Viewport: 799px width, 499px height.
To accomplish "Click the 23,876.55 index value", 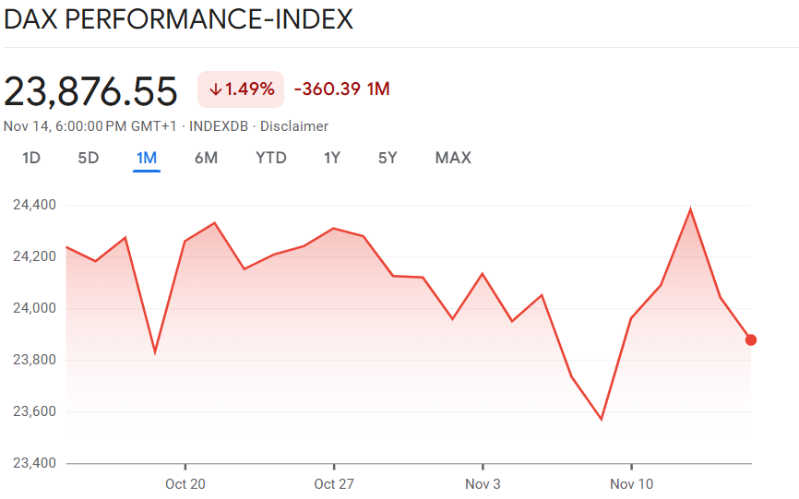I will (90, 91).
